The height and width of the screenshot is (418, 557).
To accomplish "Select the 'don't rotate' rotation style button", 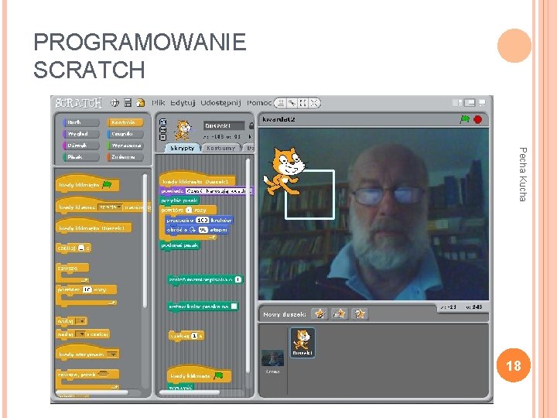I will [162, 137].
